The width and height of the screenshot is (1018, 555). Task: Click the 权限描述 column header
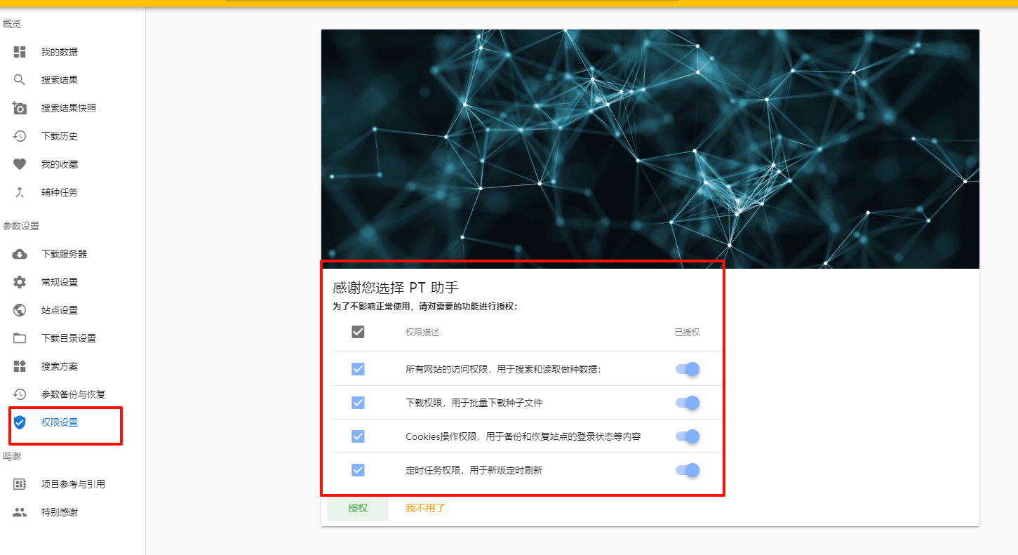tap(422, 333)
